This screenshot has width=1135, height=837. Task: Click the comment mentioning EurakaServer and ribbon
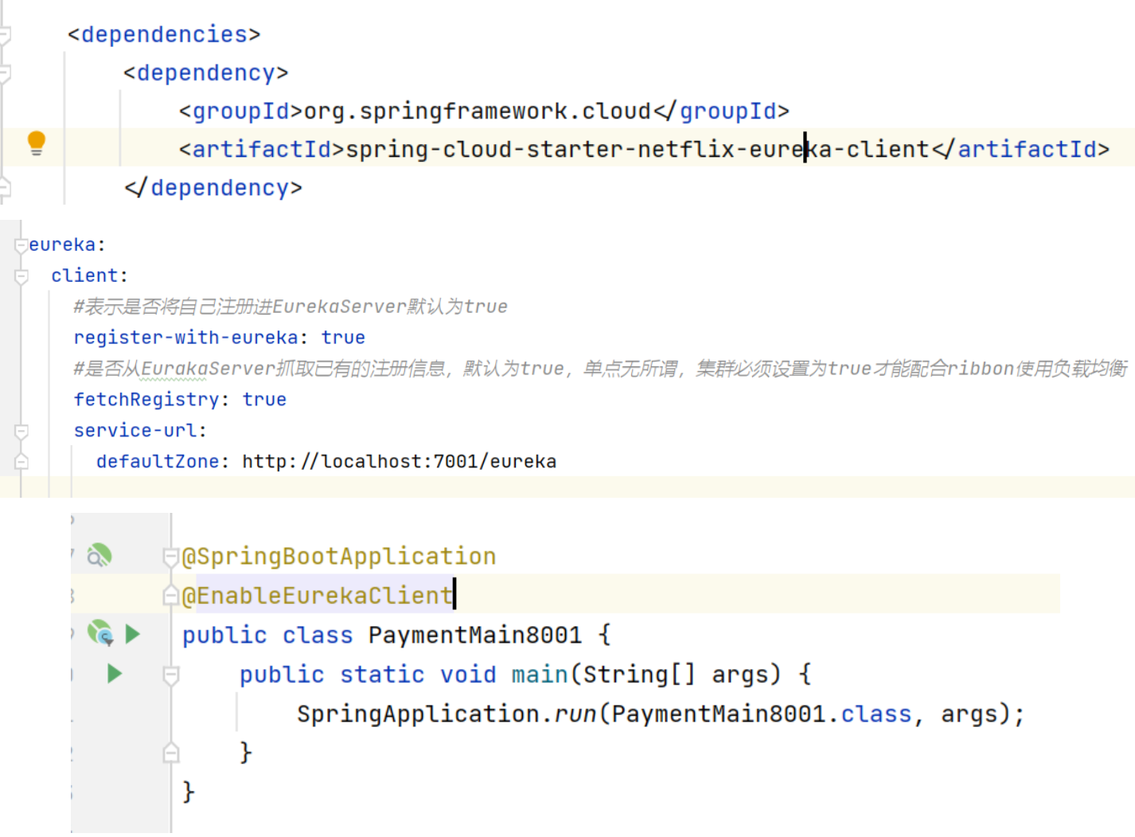pos(600,369)
